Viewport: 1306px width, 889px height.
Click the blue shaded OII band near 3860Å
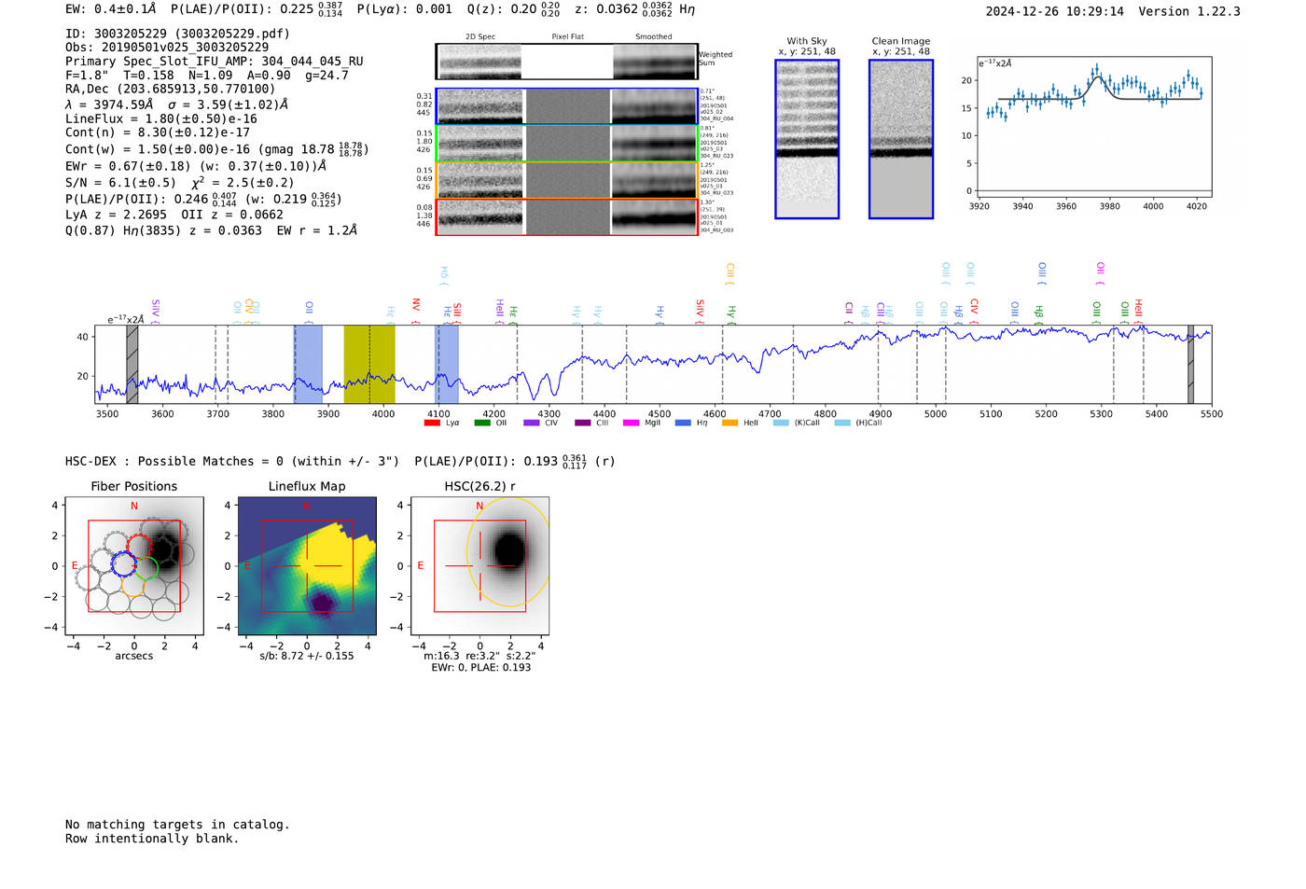(309, 364)
